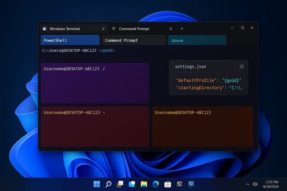The width and height of the screenshot is (287, 191).
Task: Focus the purple pane prompt Username@DESKTOP-ABC123 /
Action: click(74, 69)
